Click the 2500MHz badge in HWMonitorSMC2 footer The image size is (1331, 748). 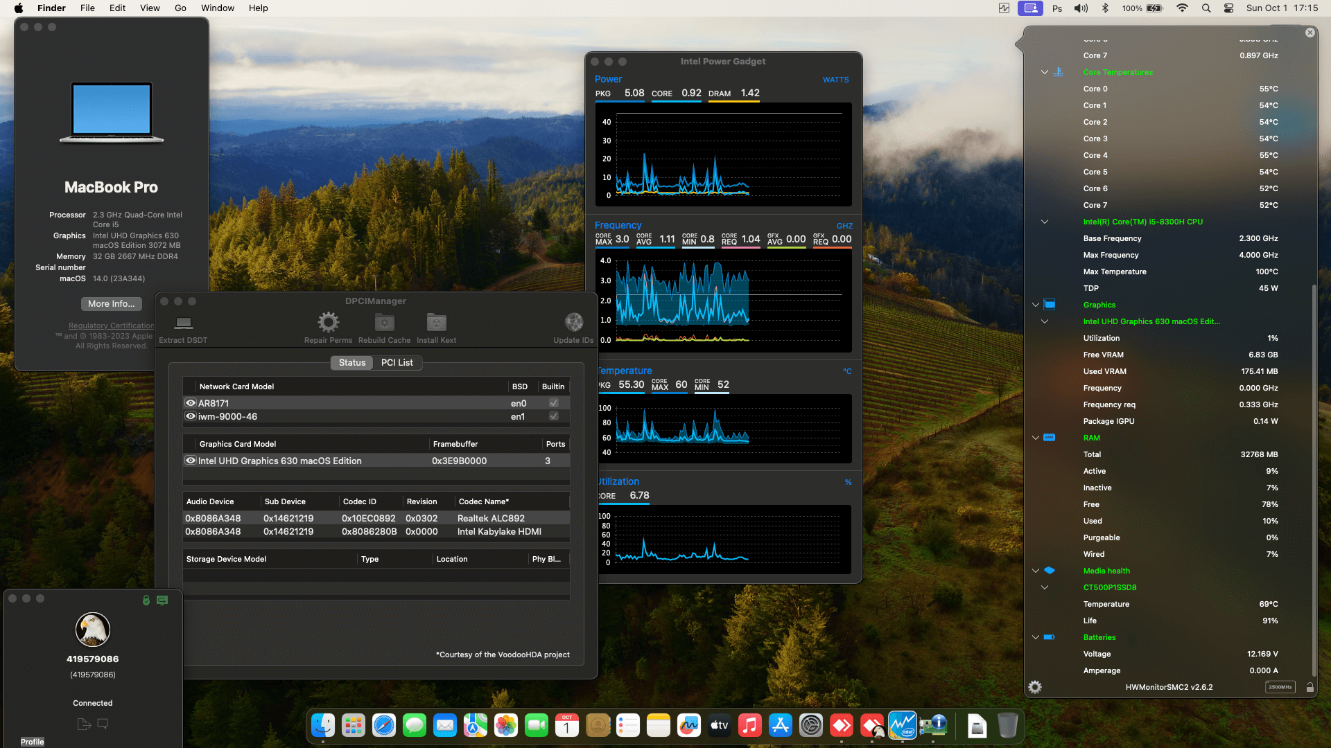click(x=1280, y=687)
